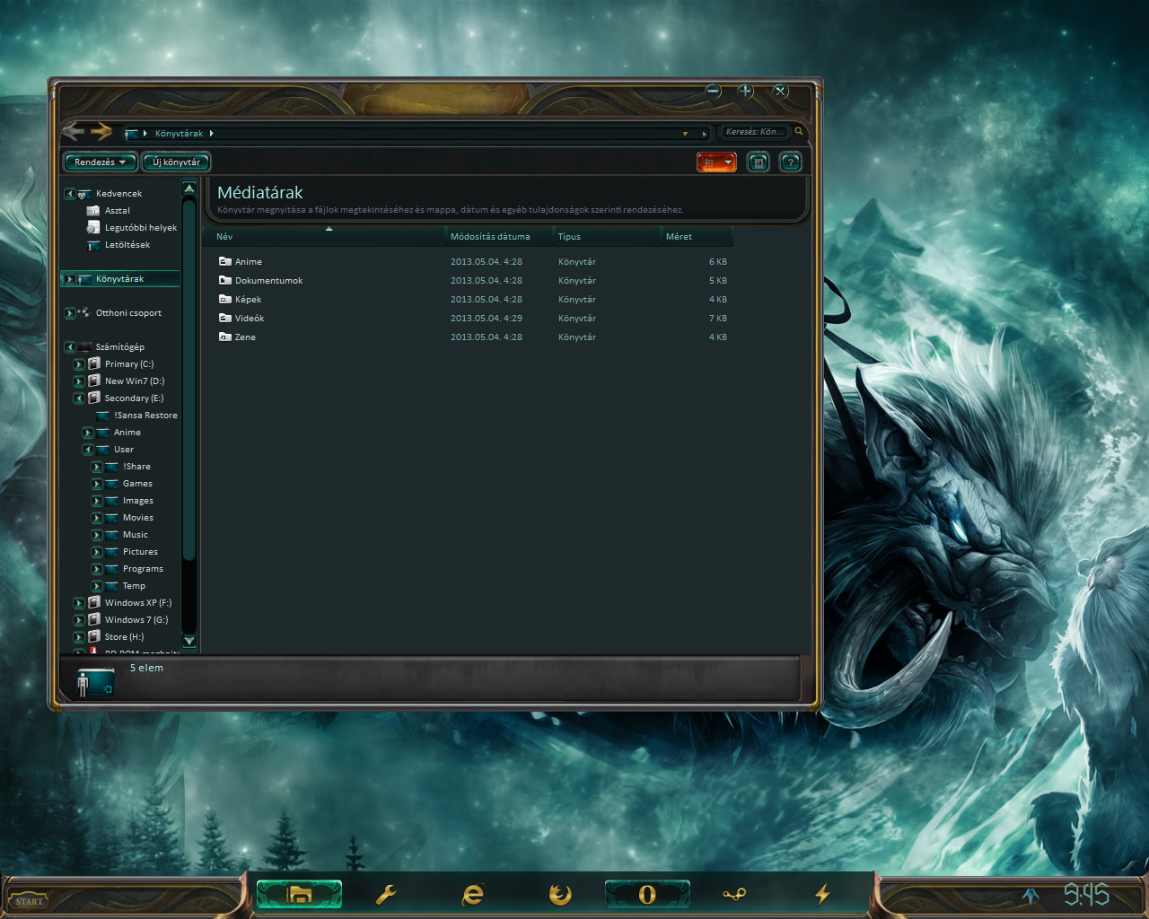1149x919 pixels.
Task: Open view options dropdown arrow
Action: (x=728, y=162)
